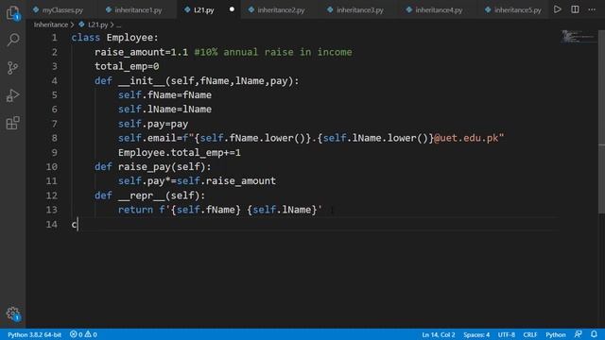The height and width of the screenshot is (340, 605).
Task: Open the Extensions view
Action: point(12,123)
